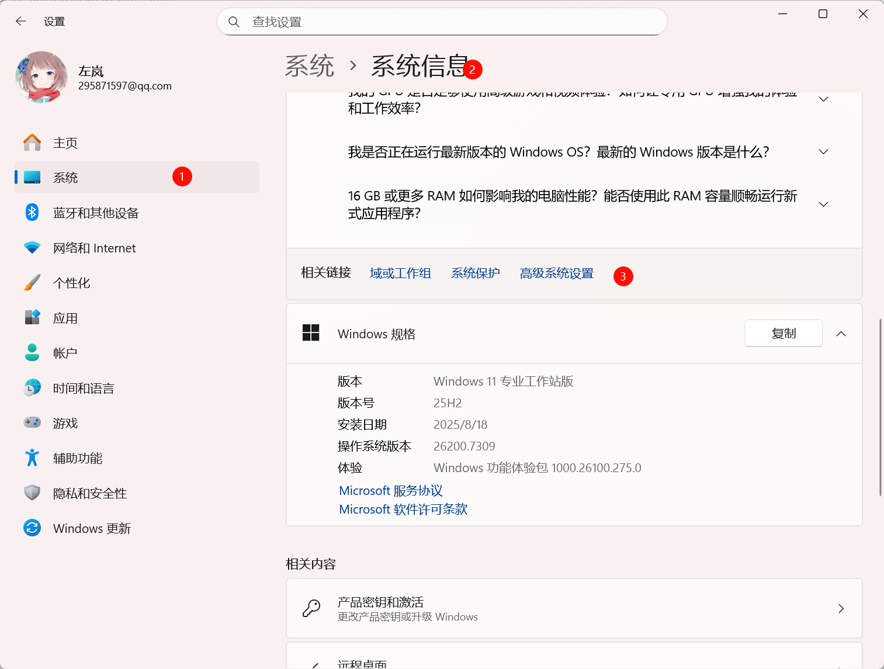Open 产品密钥和激活 chevron arrow
The width and height of the screenshot is (884, 669).
coord(841,608)
